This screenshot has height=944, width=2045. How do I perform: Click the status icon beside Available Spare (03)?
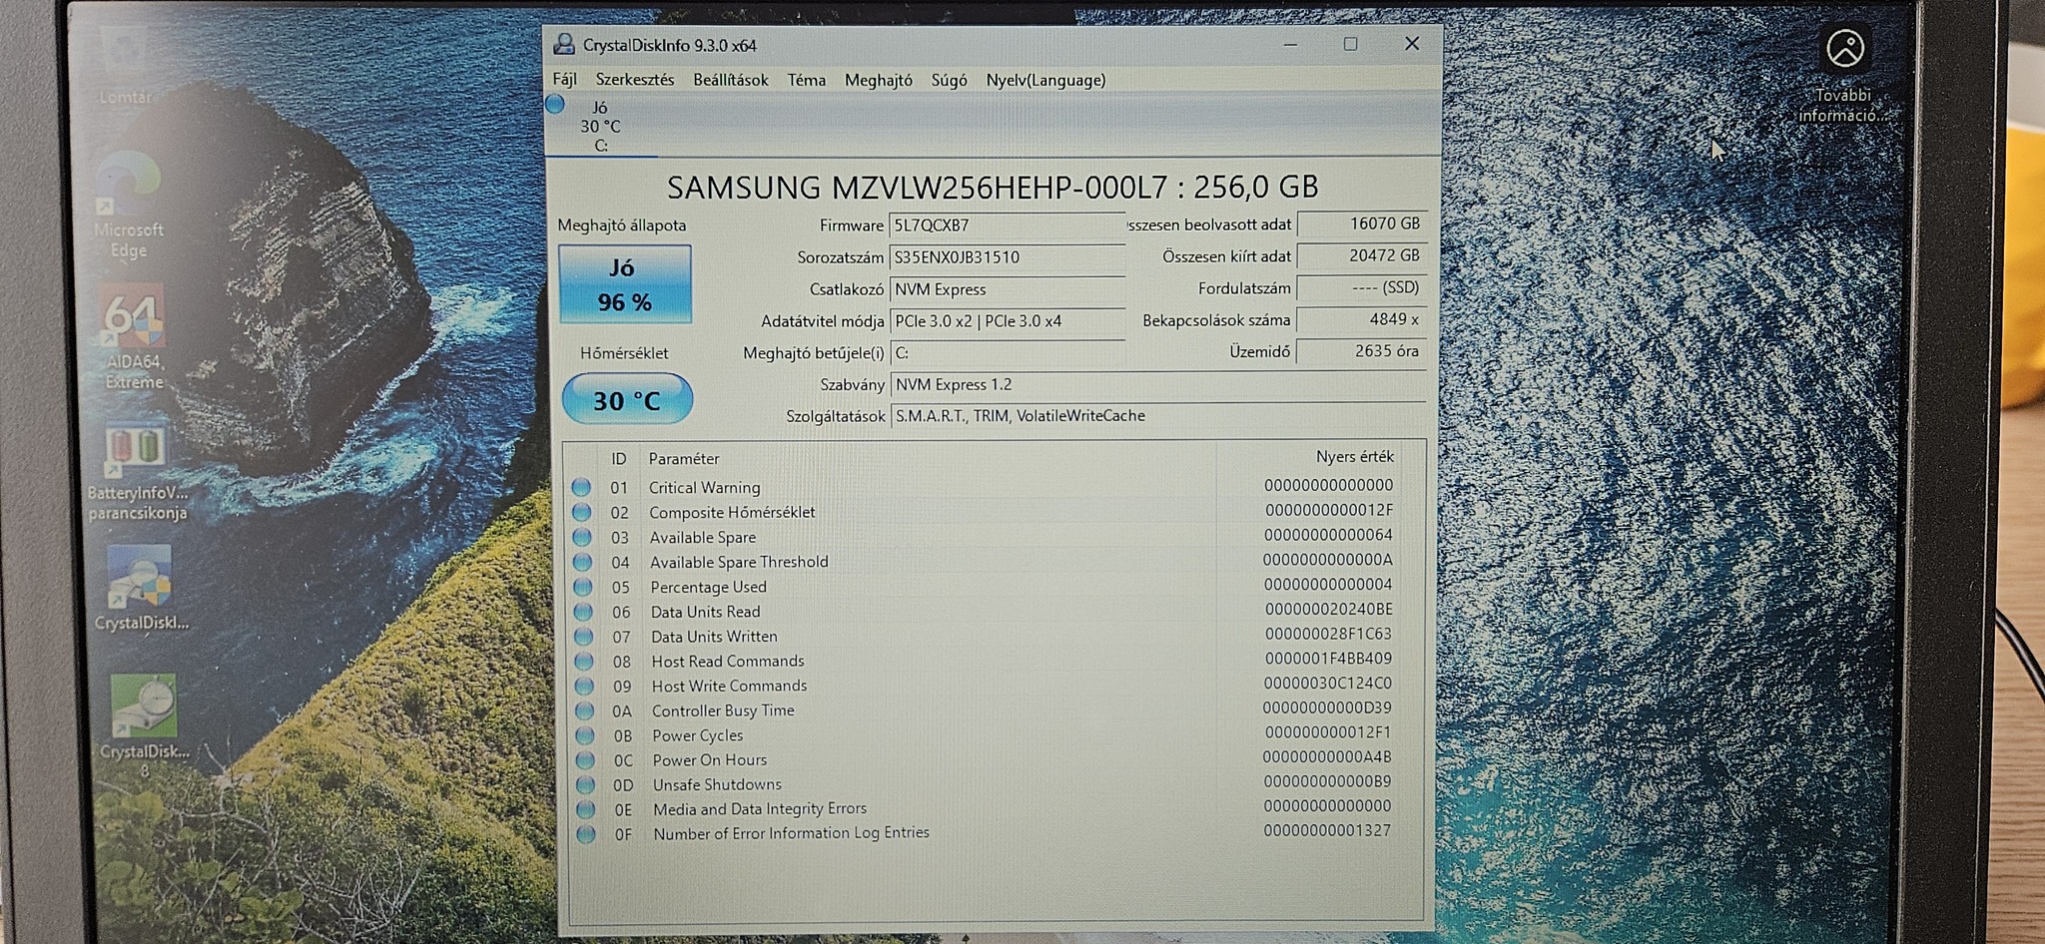(x=582, y=537)
